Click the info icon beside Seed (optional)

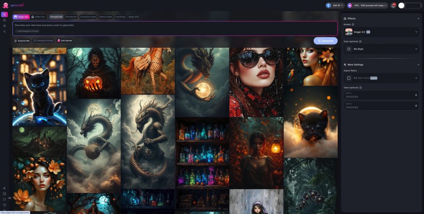(x=361, y=88)
